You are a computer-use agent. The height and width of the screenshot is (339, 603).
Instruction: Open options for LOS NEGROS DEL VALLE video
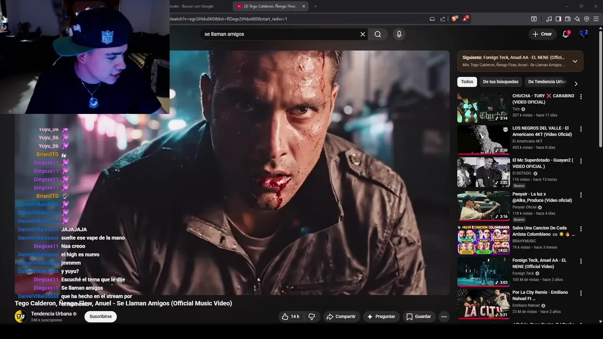(x=581, y=129)
